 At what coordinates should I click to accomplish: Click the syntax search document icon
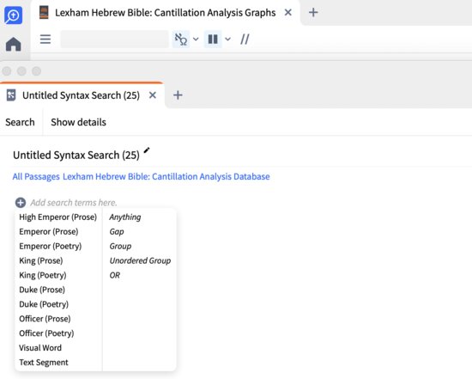pos(11,95)
